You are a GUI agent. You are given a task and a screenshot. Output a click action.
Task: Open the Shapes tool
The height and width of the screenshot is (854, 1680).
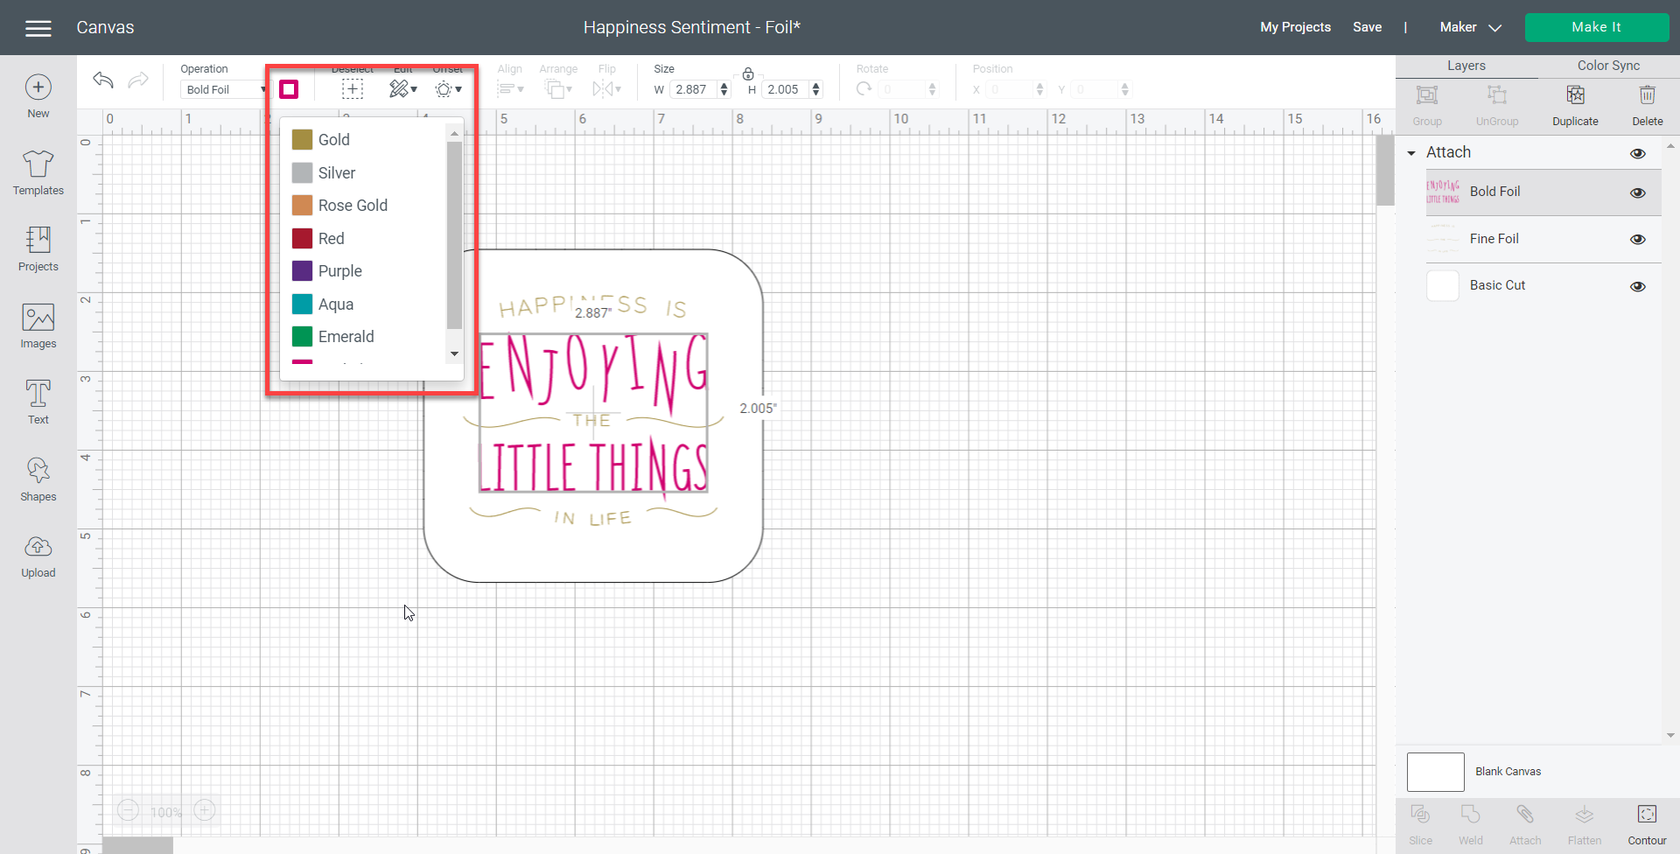pyautogui.click(x=38, y=479)
